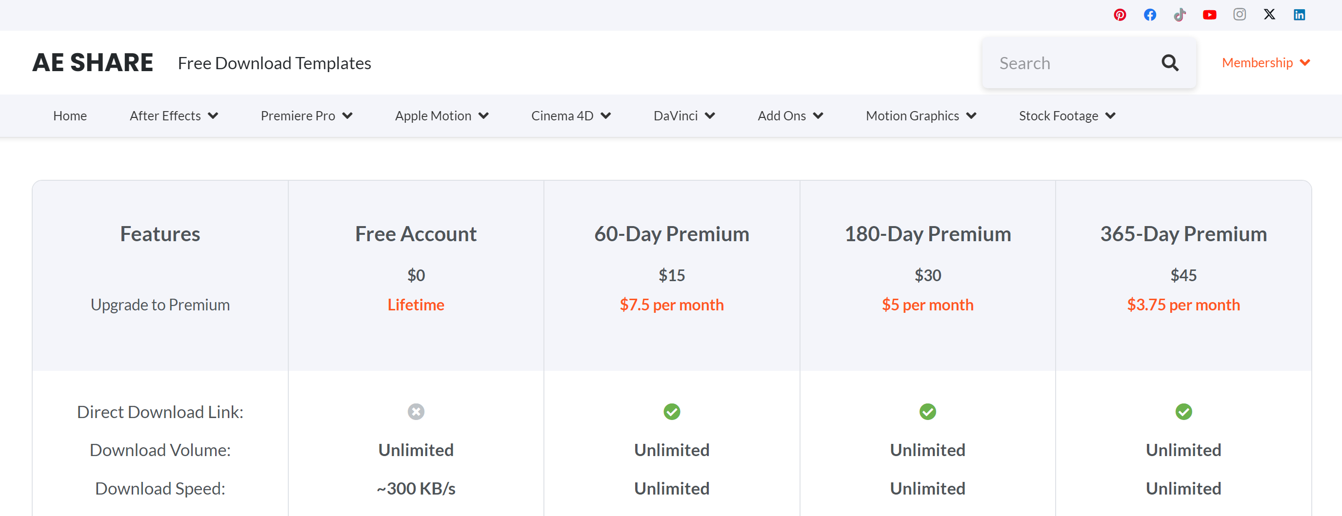Click the gray cross under Free Account

tap(416, 411)
